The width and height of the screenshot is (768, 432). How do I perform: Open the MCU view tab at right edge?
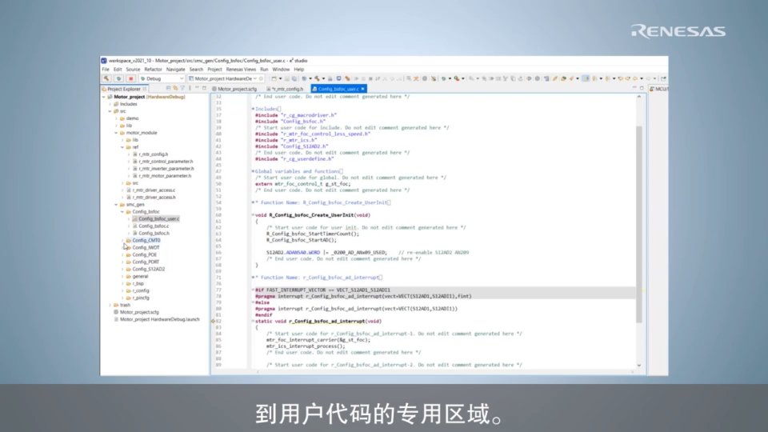(658, 89)
